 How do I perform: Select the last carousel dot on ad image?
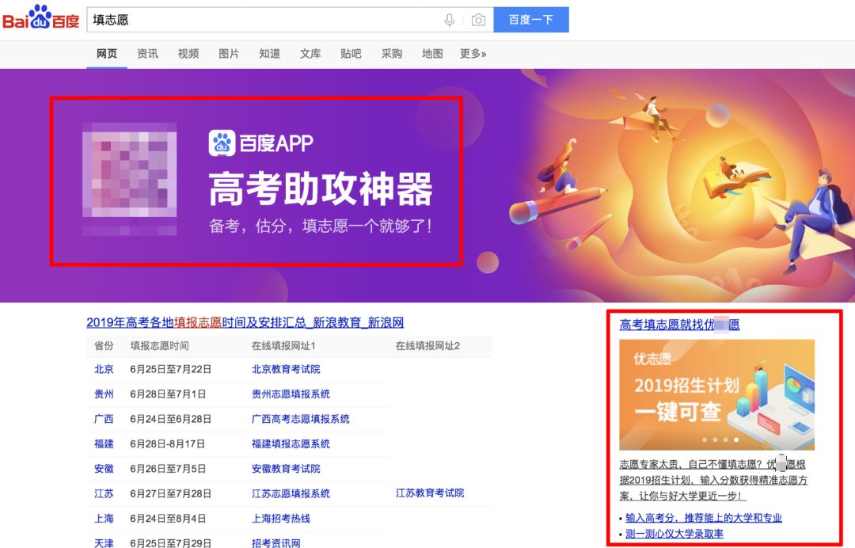736,440
